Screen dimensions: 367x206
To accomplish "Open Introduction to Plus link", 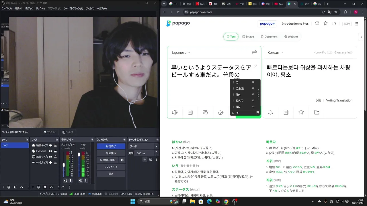I will [295, 23].
